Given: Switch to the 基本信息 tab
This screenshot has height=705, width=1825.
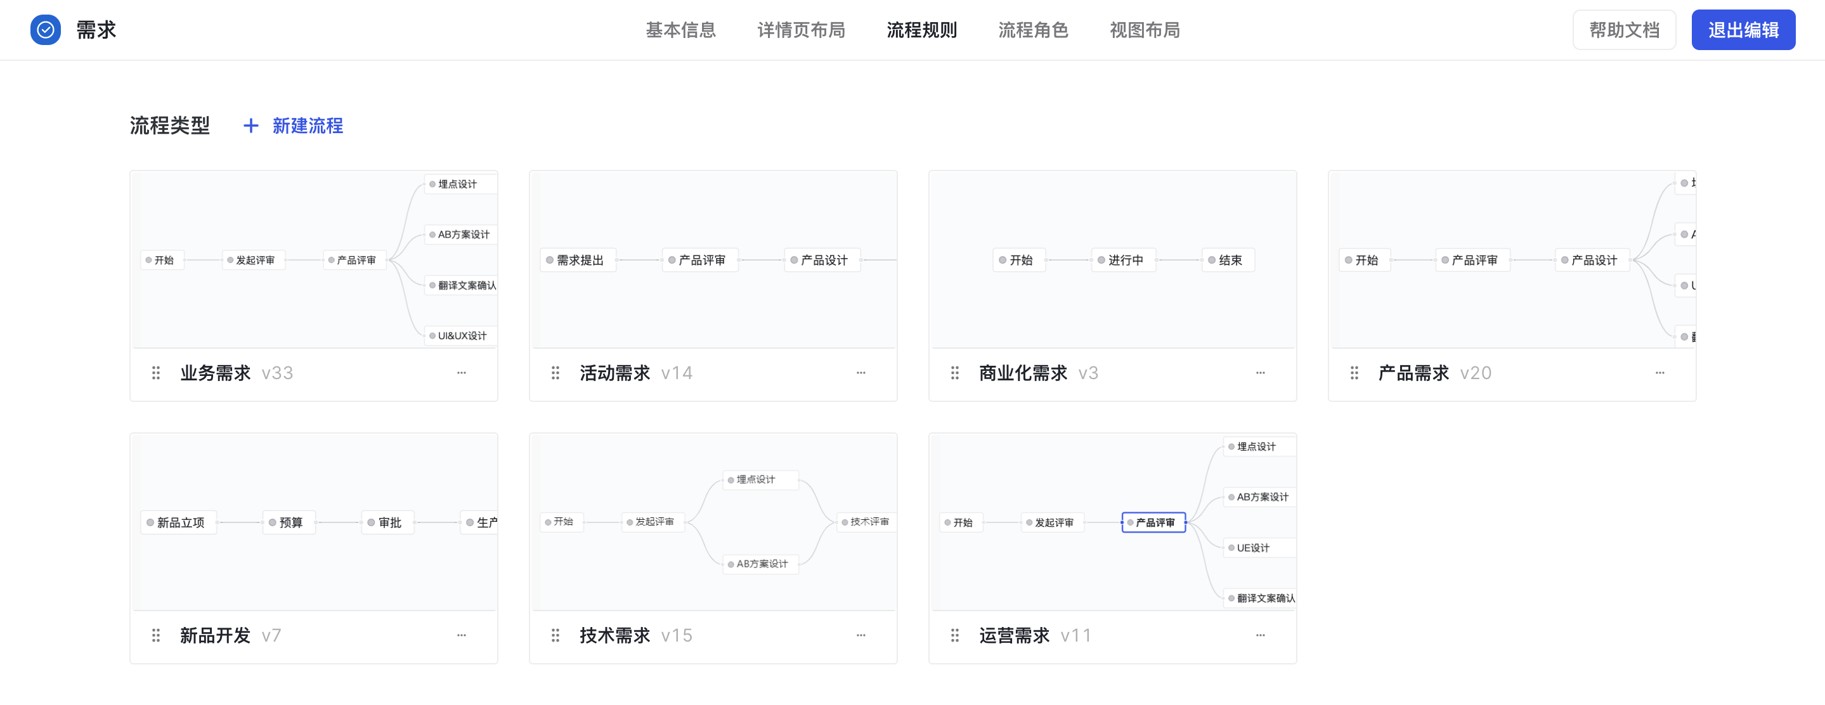Looking at the screenshot, I should [681, 30].
